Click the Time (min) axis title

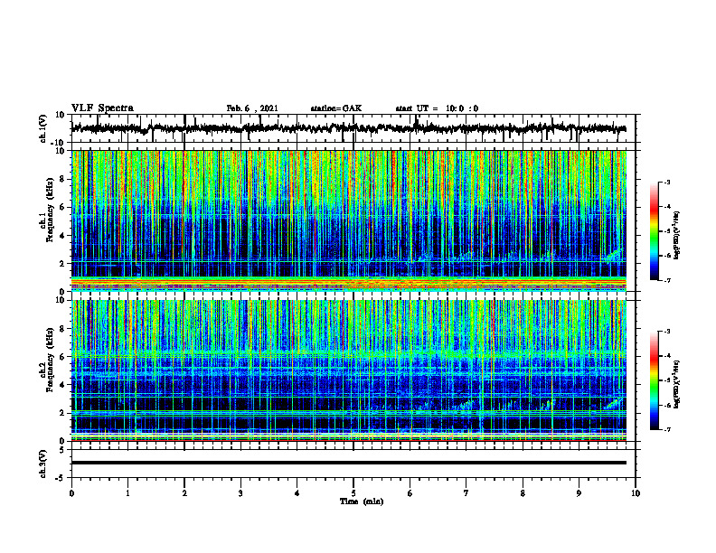(362, 501)
